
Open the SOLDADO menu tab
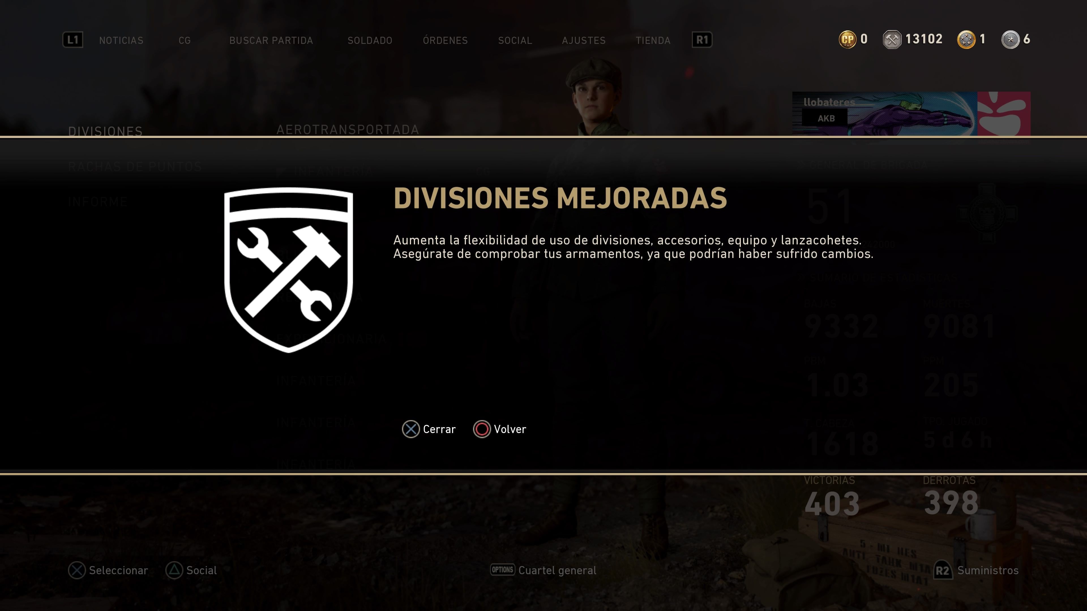(x=370, y=40)
